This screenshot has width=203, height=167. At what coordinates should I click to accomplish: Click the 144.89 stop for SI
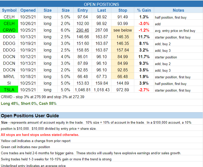[123, 83]
